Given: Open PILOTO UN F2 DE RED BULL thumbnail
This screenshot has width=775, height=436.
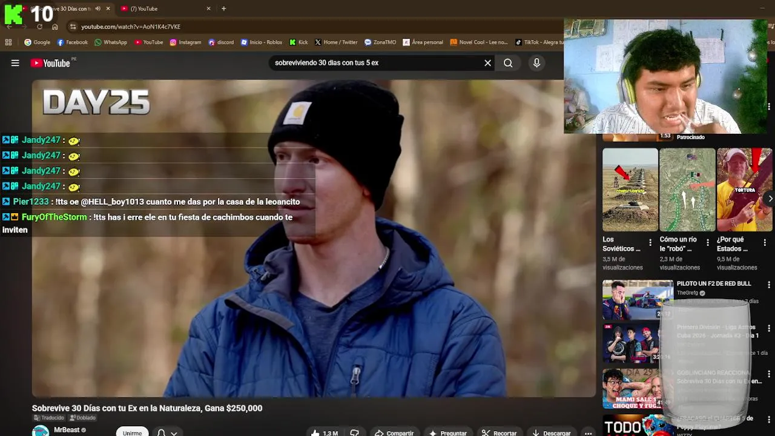Looking at the screenshot, I should [638, 299].
